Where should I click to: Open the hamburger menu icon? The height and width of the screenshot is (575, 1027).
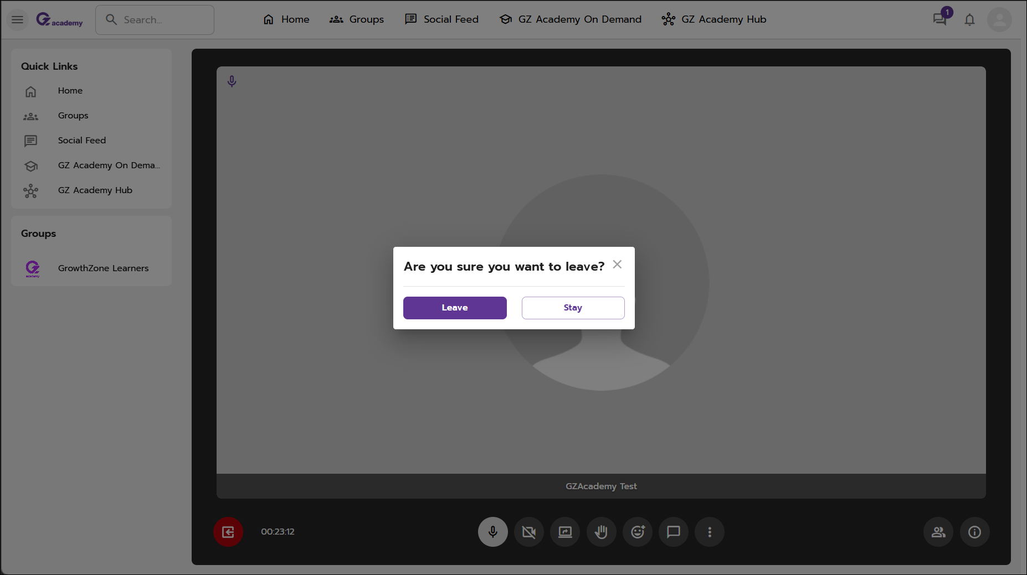tap(18, 20)
